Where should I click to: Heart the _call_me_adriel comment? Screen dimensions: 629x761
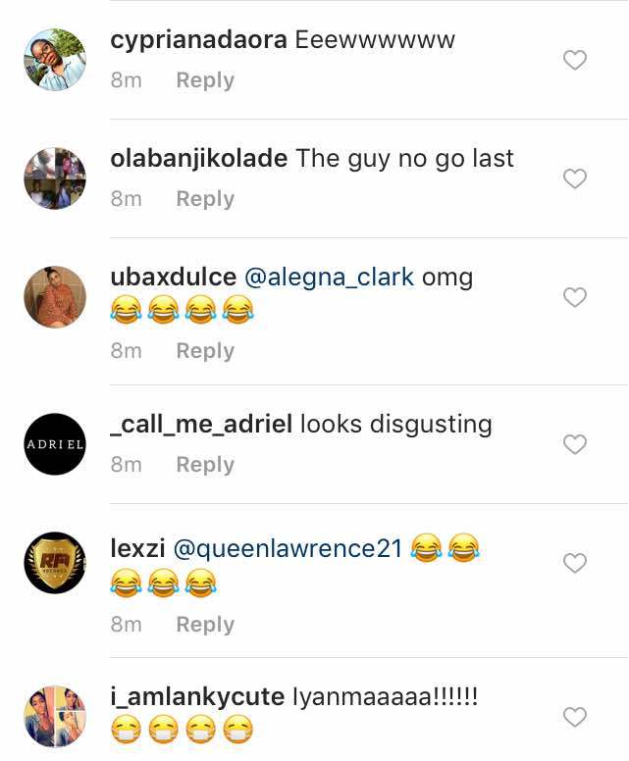pyautogui.click(x=575, y=444)
